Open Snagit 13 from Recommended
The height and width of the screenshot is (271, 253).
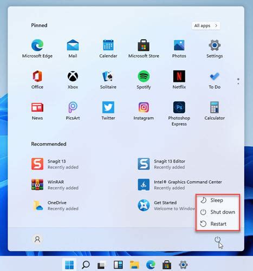click(x=55, y=164)
